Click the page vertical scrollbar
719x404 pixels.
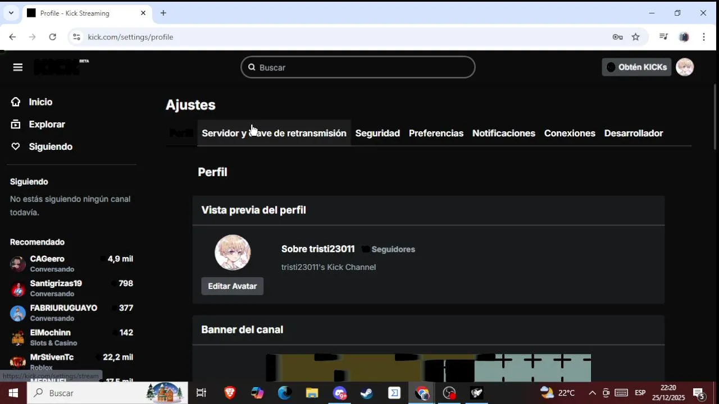(715, 117)
